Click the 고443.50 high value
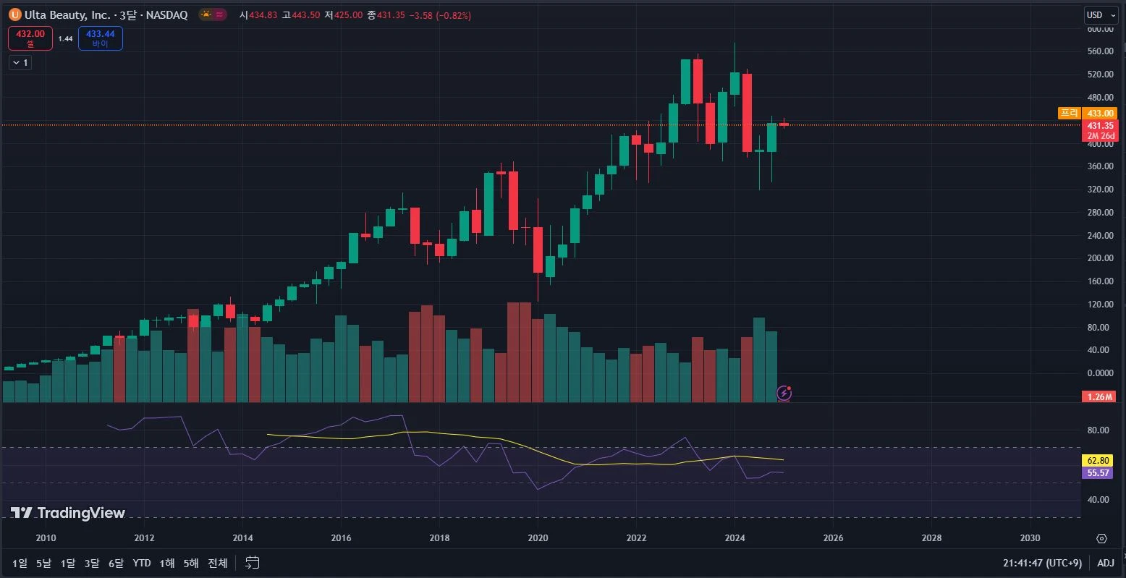The image size is (1126, 578). click(x=300, y=15)
